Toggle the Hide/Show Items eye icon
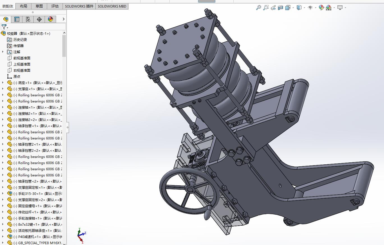This screenshot has height=245, width=384. 310,8
